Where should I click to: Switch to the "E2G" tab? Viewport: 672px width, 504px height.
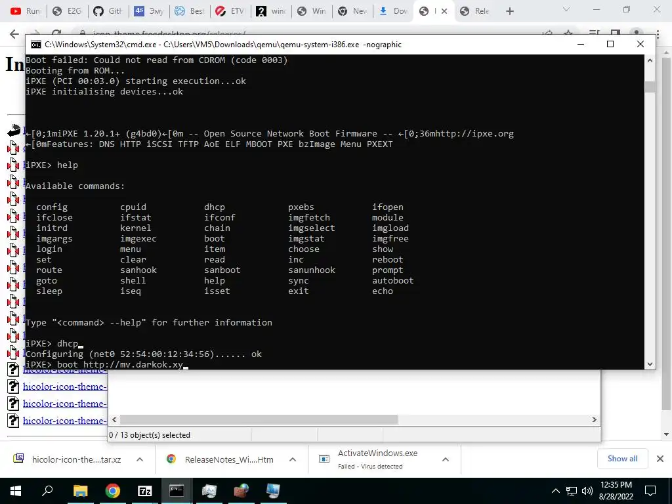point(68,11)
